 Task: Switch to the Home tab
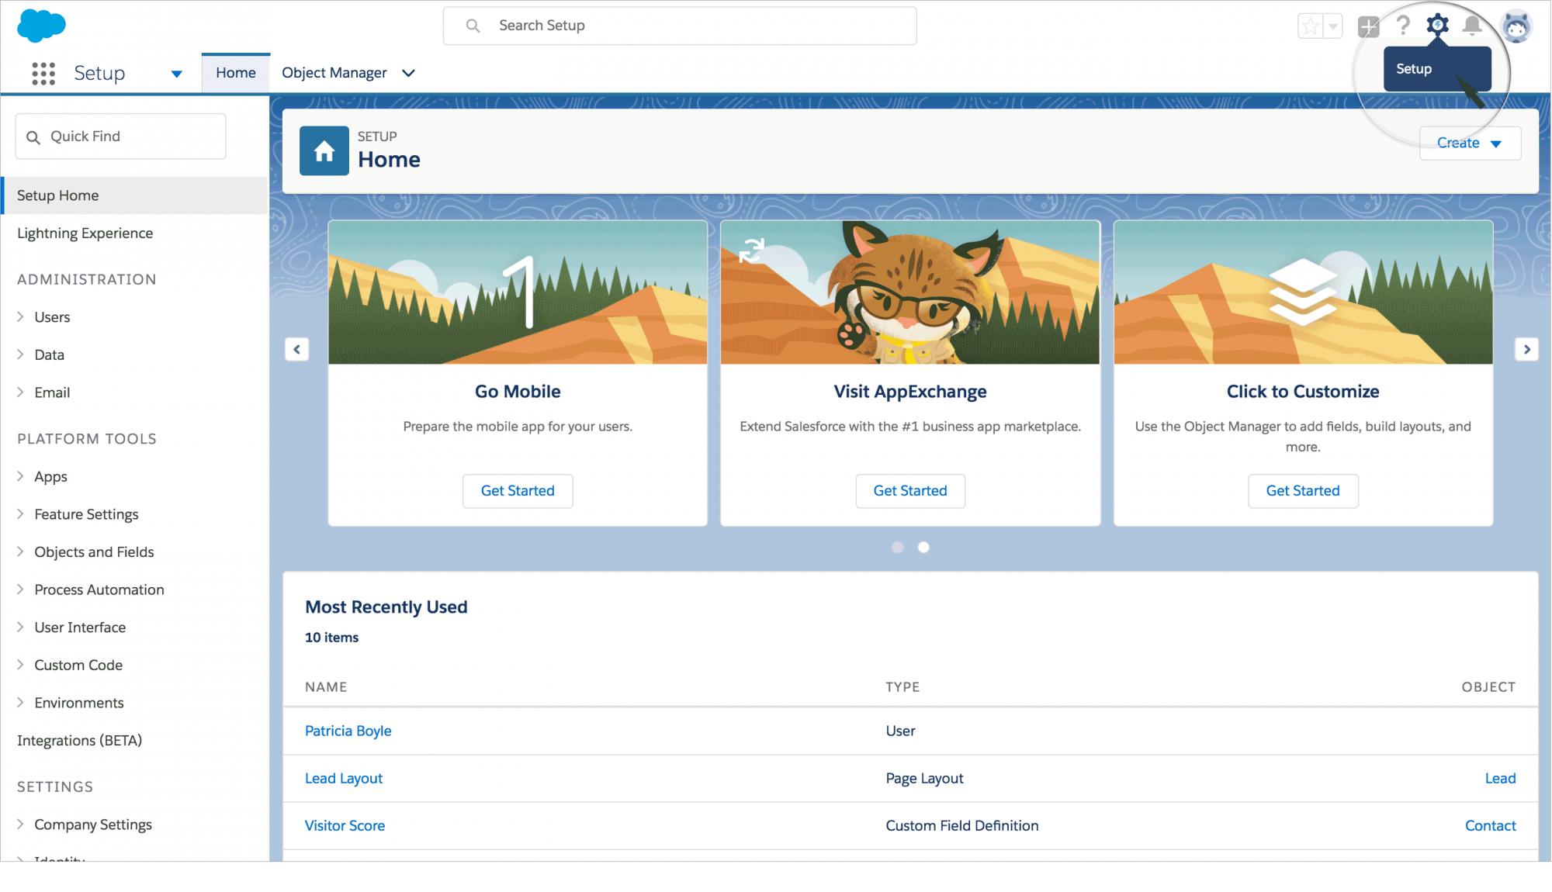pyautogui.click(x=236, y=73)
